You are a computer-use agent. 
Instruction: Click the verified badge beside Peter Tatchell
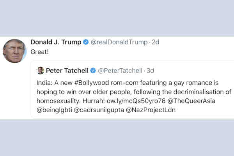click(x=93, y=71)
